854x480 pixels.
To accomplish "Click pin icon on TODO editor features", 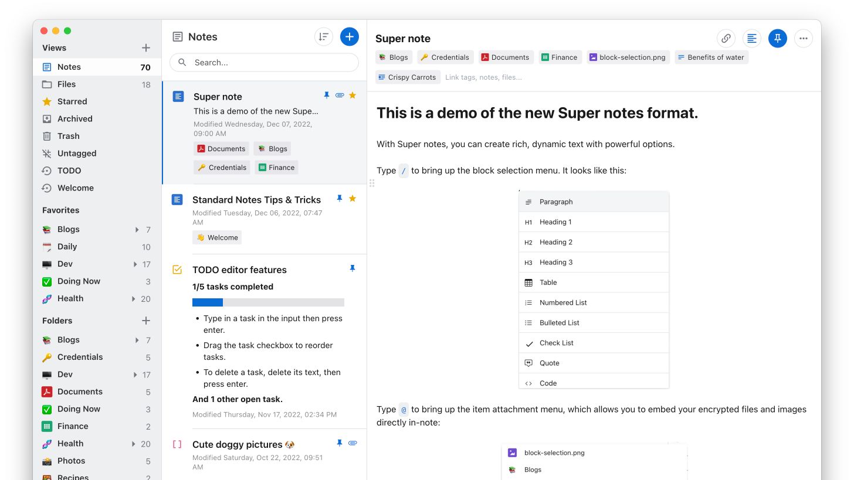I will click(353, 268).
